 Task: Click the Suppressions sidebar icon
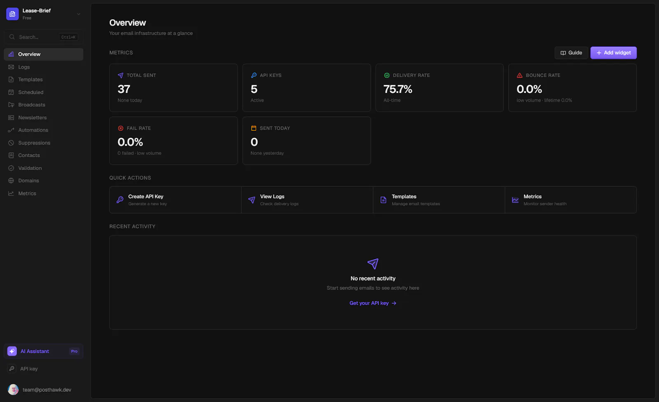tap(11, 143)
